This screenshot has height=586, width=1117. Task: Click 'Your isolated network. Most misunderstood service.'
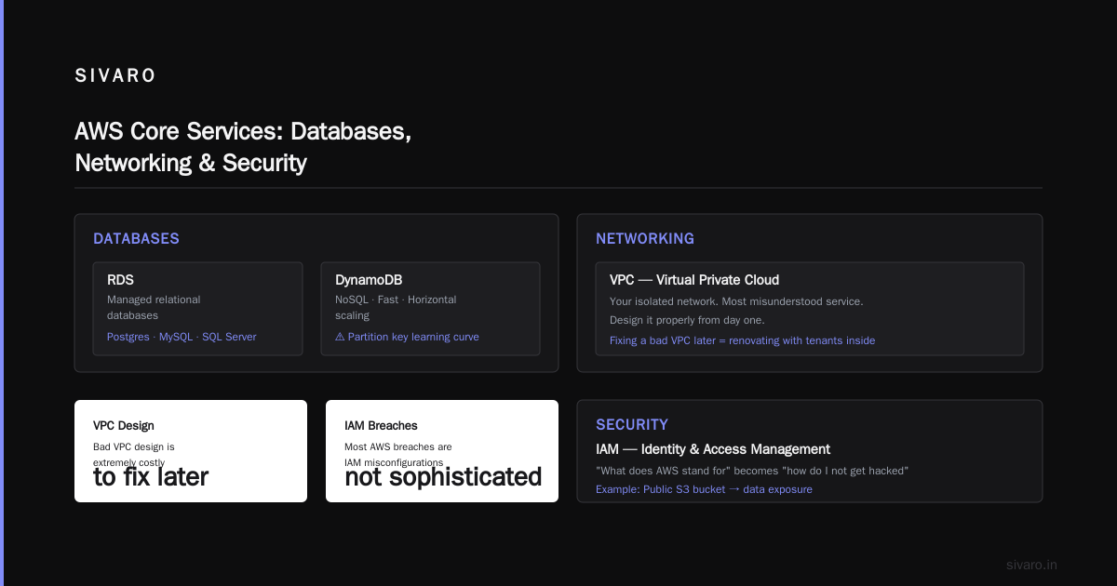(736, 301)
